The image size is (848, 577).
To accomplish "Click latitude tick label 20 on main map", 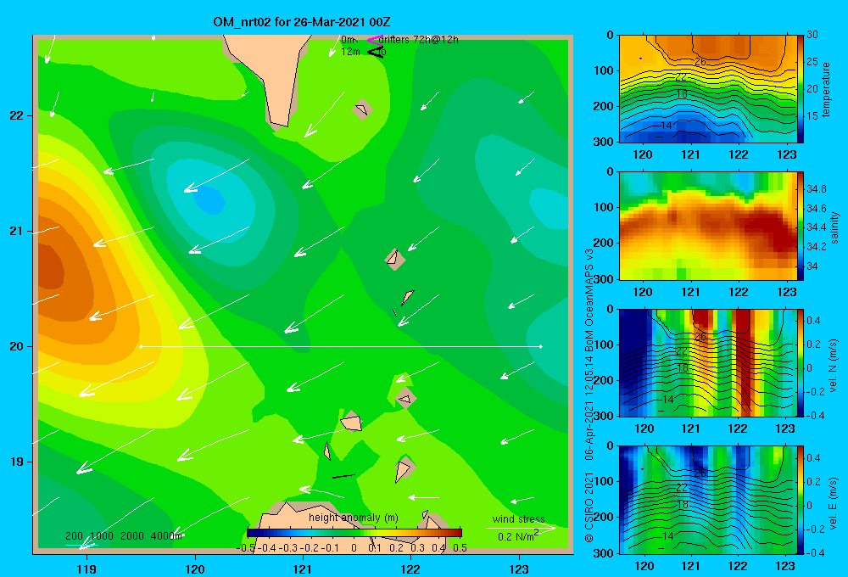I will tap(16, 346).
